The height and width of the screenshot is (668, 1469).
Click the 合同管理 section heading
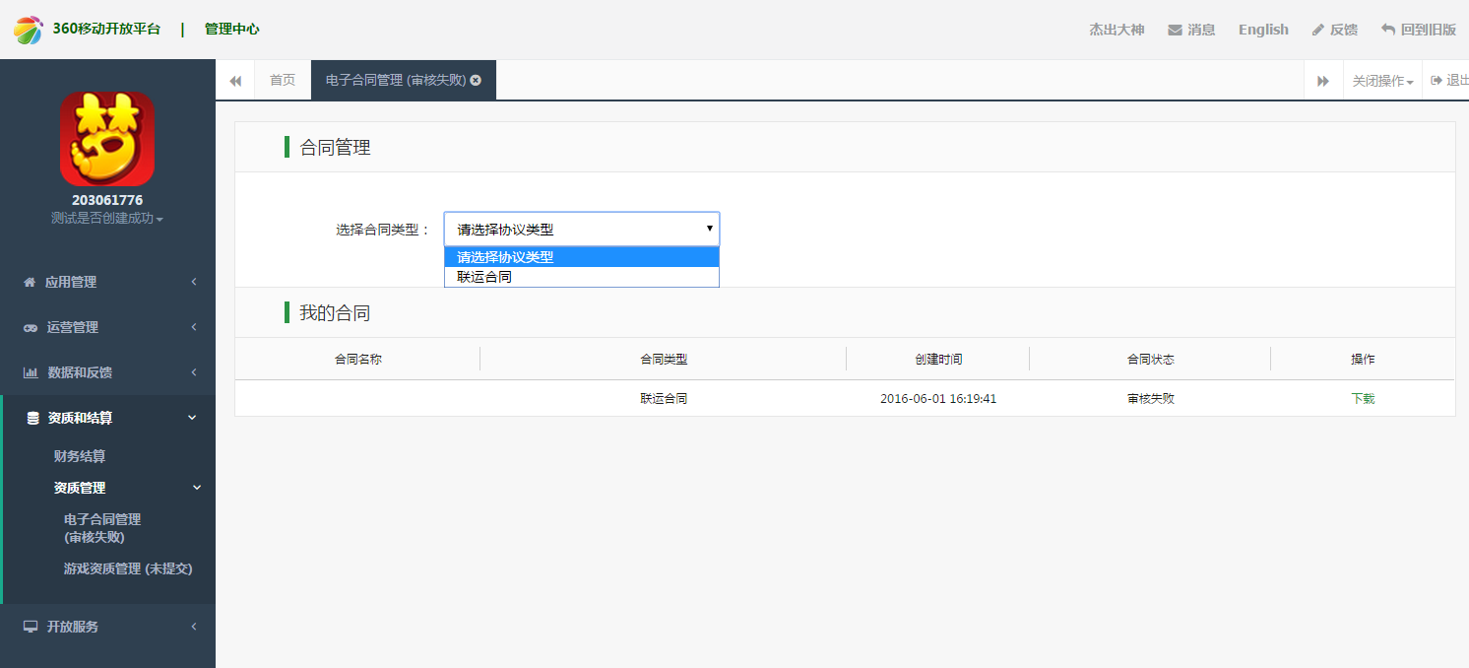pos(335,148)
